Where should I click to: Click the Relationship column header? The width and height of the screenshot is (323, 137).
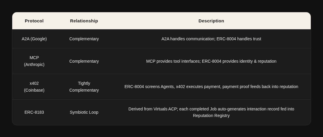tap(84, 21)
